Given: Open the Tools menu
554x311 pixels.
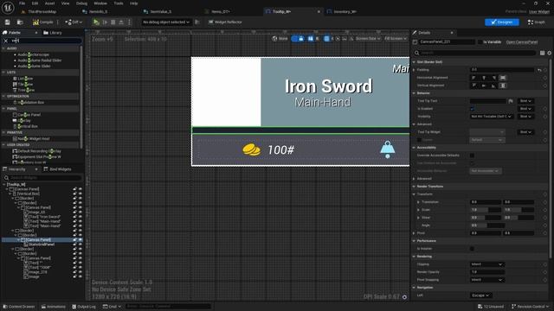Looking at the screenshot, I should tap(119, 3).
